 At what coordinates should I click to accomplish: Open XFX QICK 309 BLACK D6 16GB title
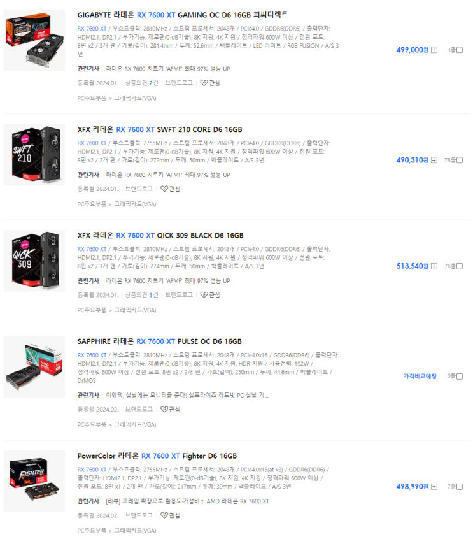(x=160, y=235)
